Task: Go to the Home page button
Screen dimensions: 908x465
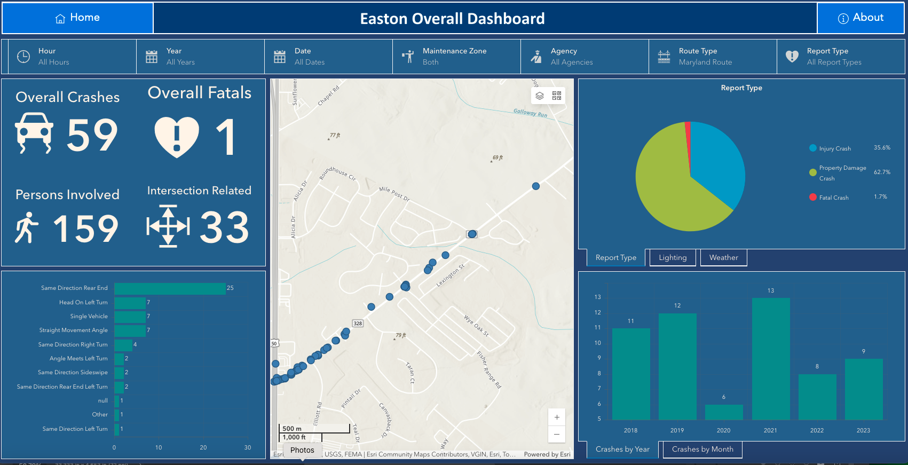Action: click(78, 18)
